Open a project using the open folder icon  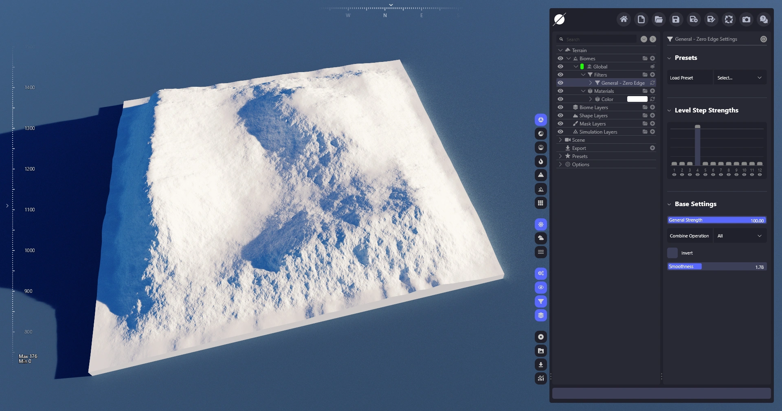(658, 19)
